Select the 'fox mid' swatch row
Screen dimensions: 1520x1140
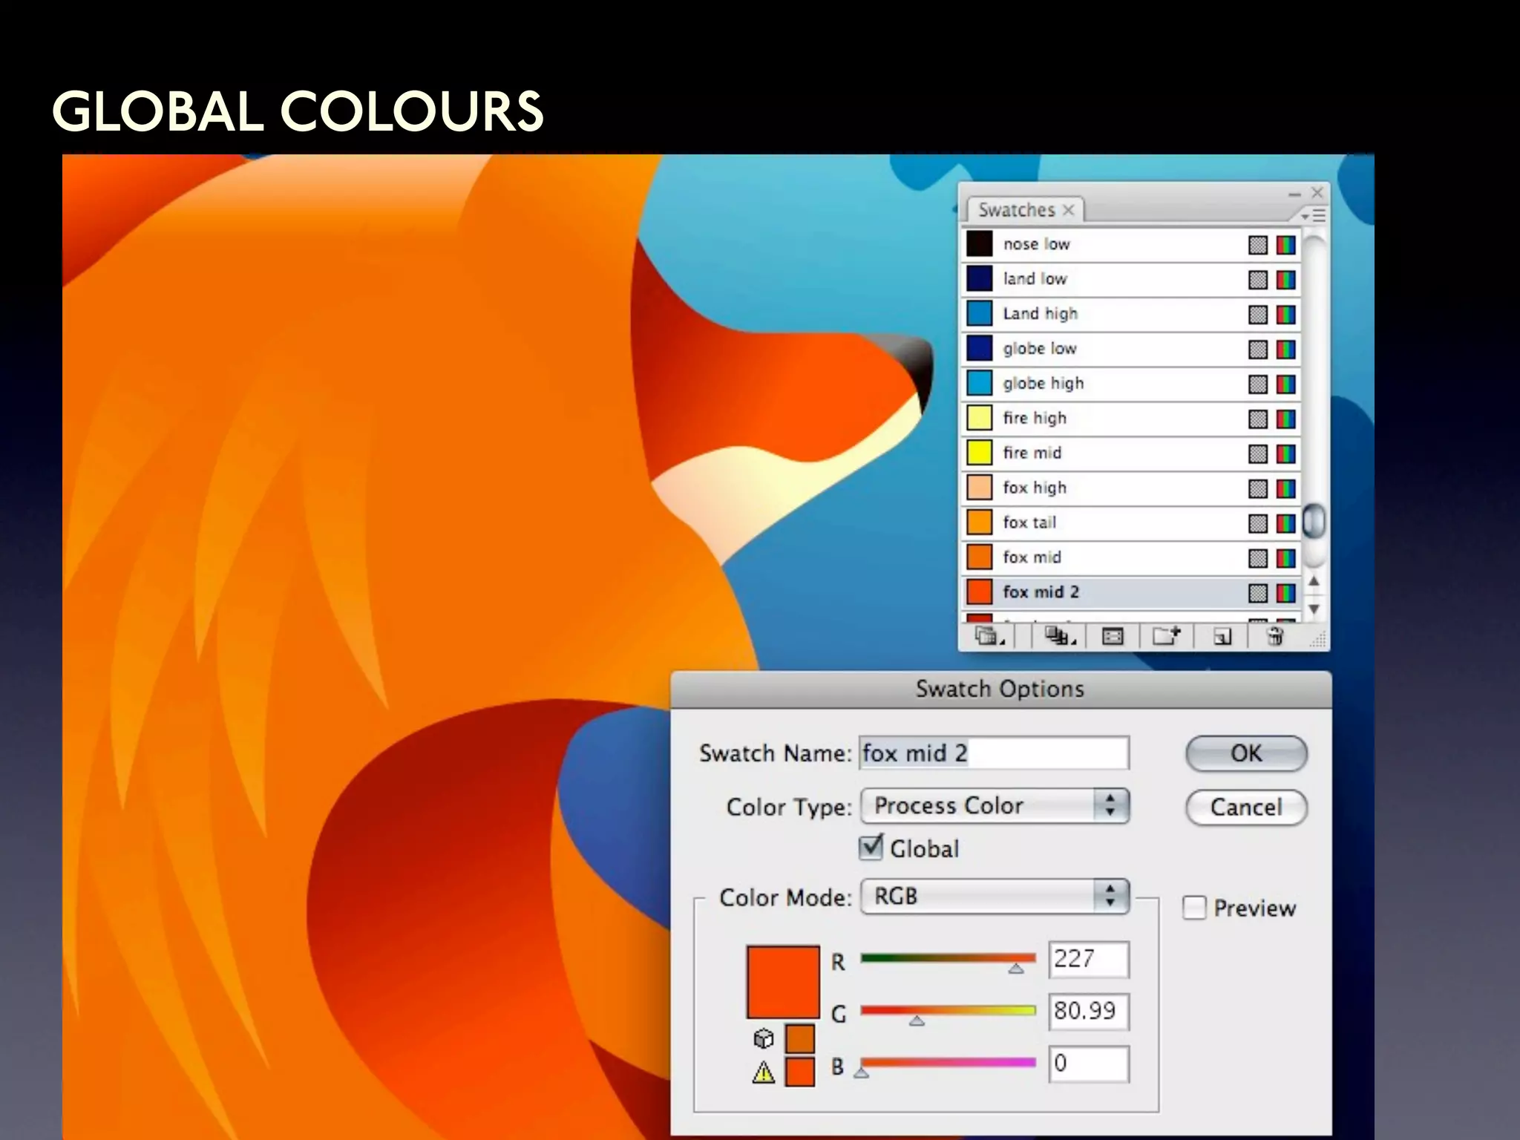(x=1131, y=557)
